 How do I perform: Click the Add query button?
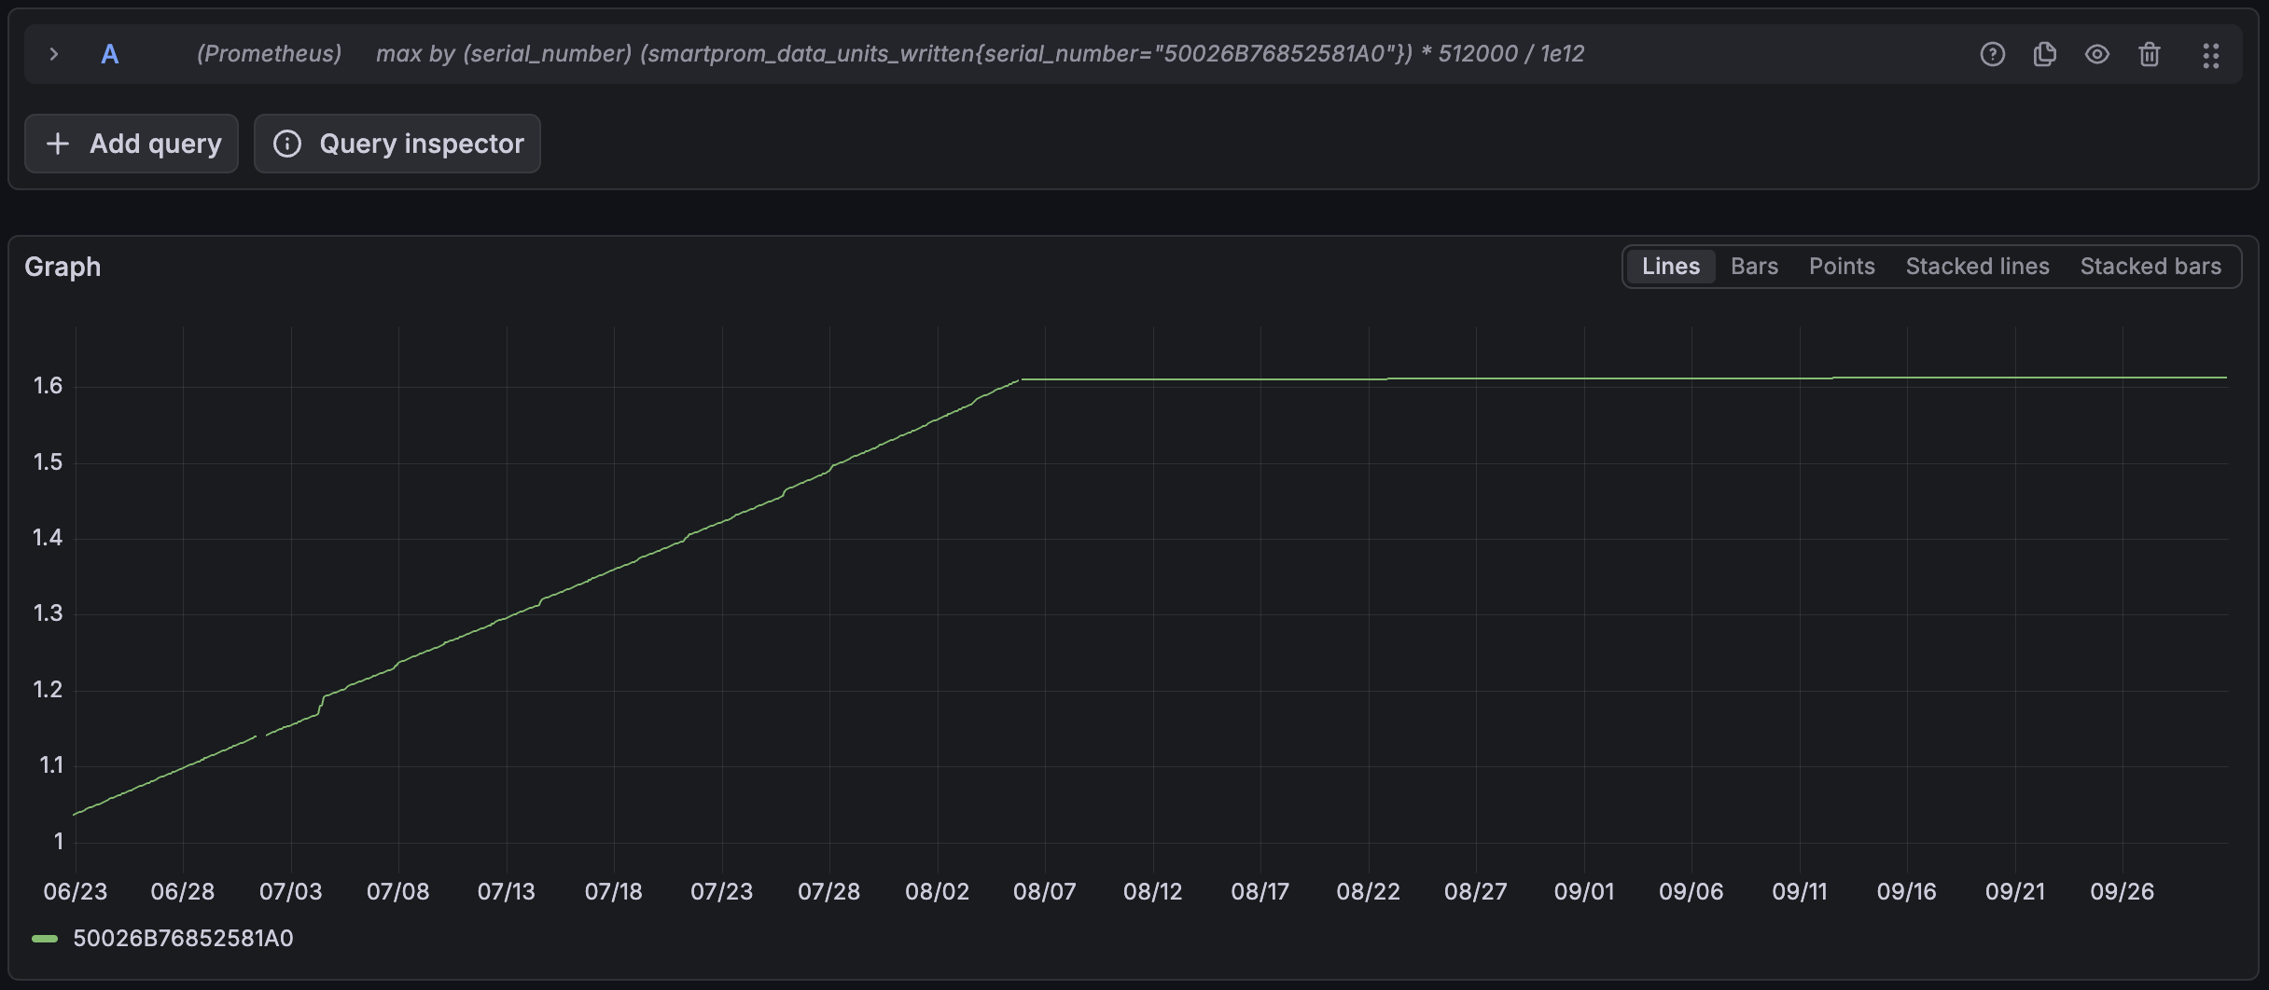(132, 144)
